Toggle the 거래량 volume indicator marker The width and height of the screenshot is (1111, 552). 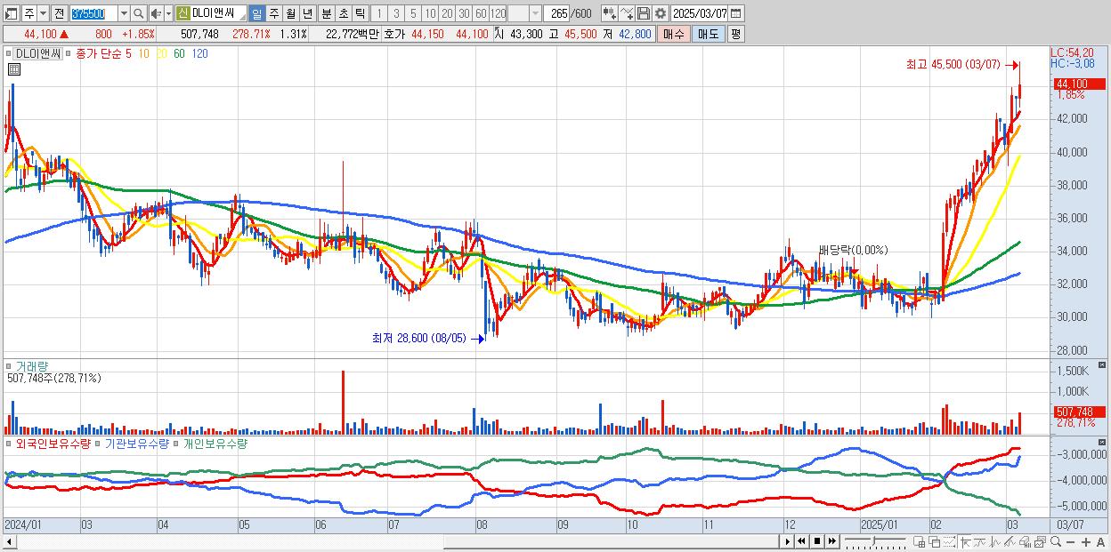[10, 366]
